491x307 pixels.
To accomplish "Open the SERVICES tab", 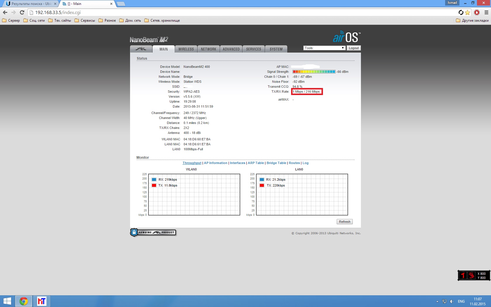I will pos(254,49).
